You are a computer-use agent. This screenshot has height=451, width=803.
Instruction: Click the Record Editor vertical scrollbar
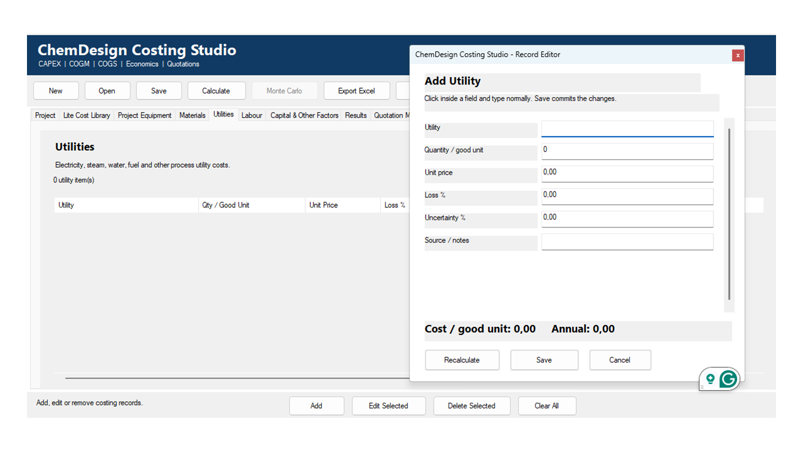729,214
